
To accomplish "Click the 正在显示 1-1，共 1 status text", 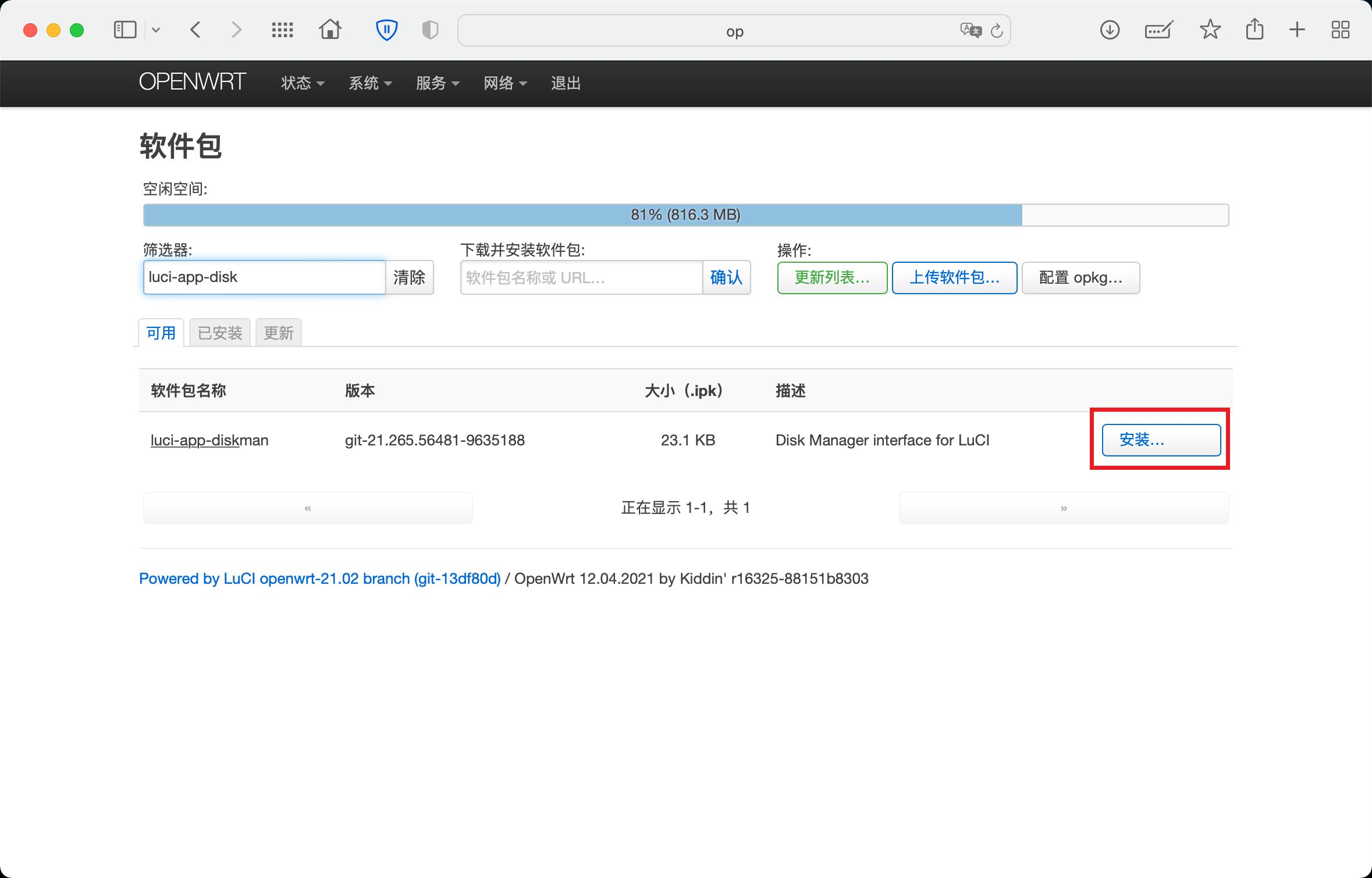I will click(685, 508).
